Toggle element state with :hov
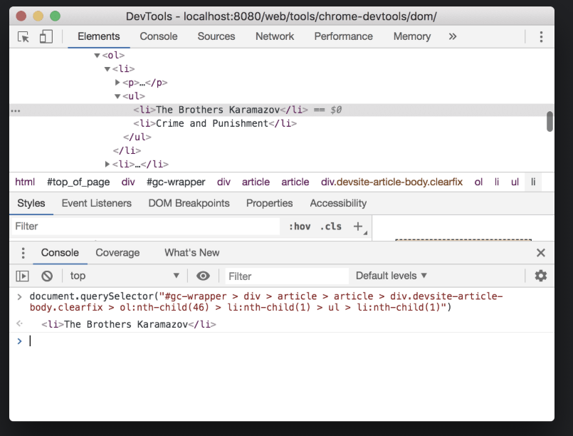 (x=300, y=226)
